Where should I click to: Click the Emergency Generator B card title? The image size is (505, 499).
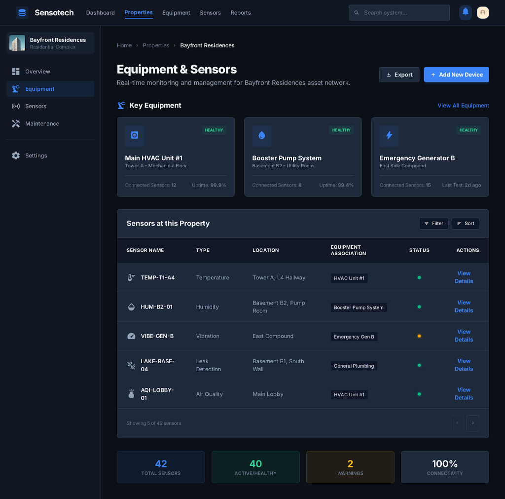[417, 158]
